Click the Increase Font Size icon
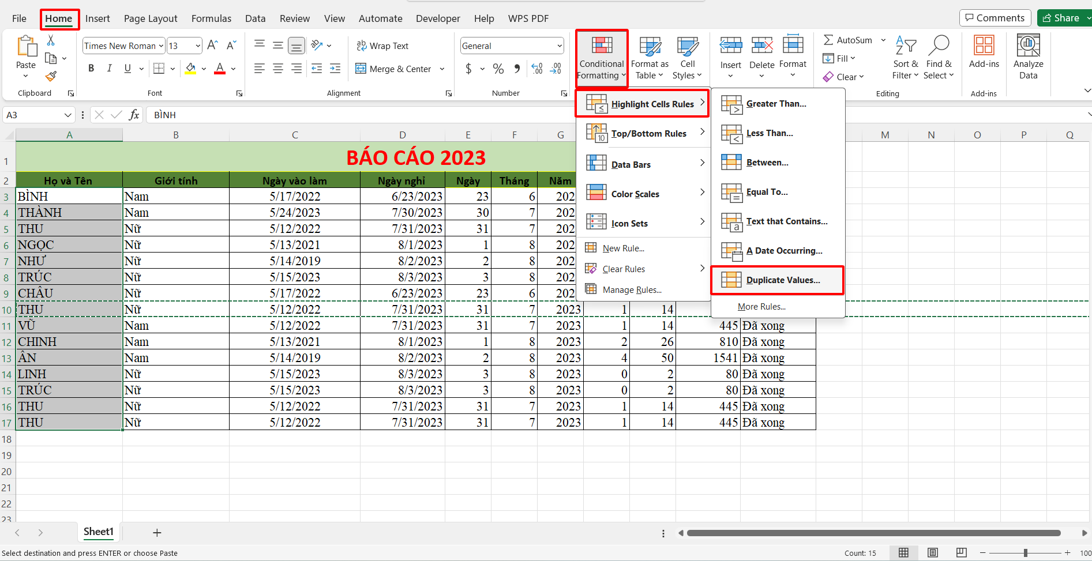The image size is (1092, 561). click(212, 46)
